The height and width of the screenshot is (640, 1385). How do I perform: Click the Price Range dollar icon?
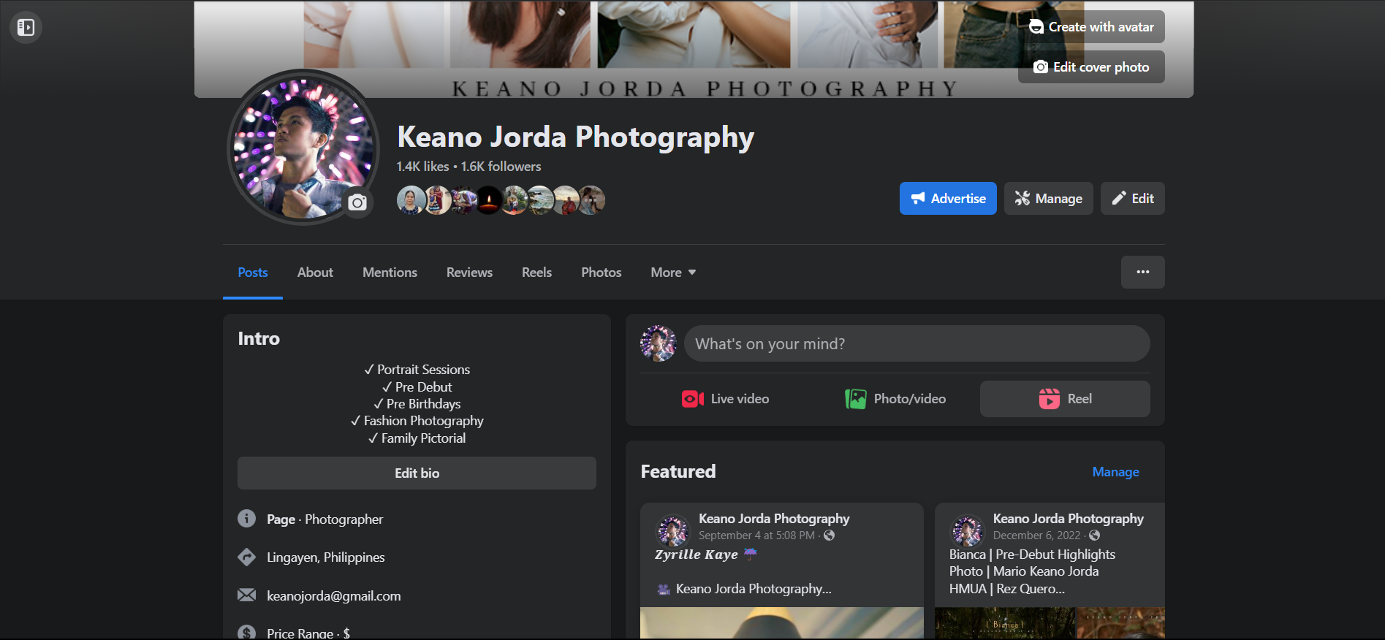(247, 633)
